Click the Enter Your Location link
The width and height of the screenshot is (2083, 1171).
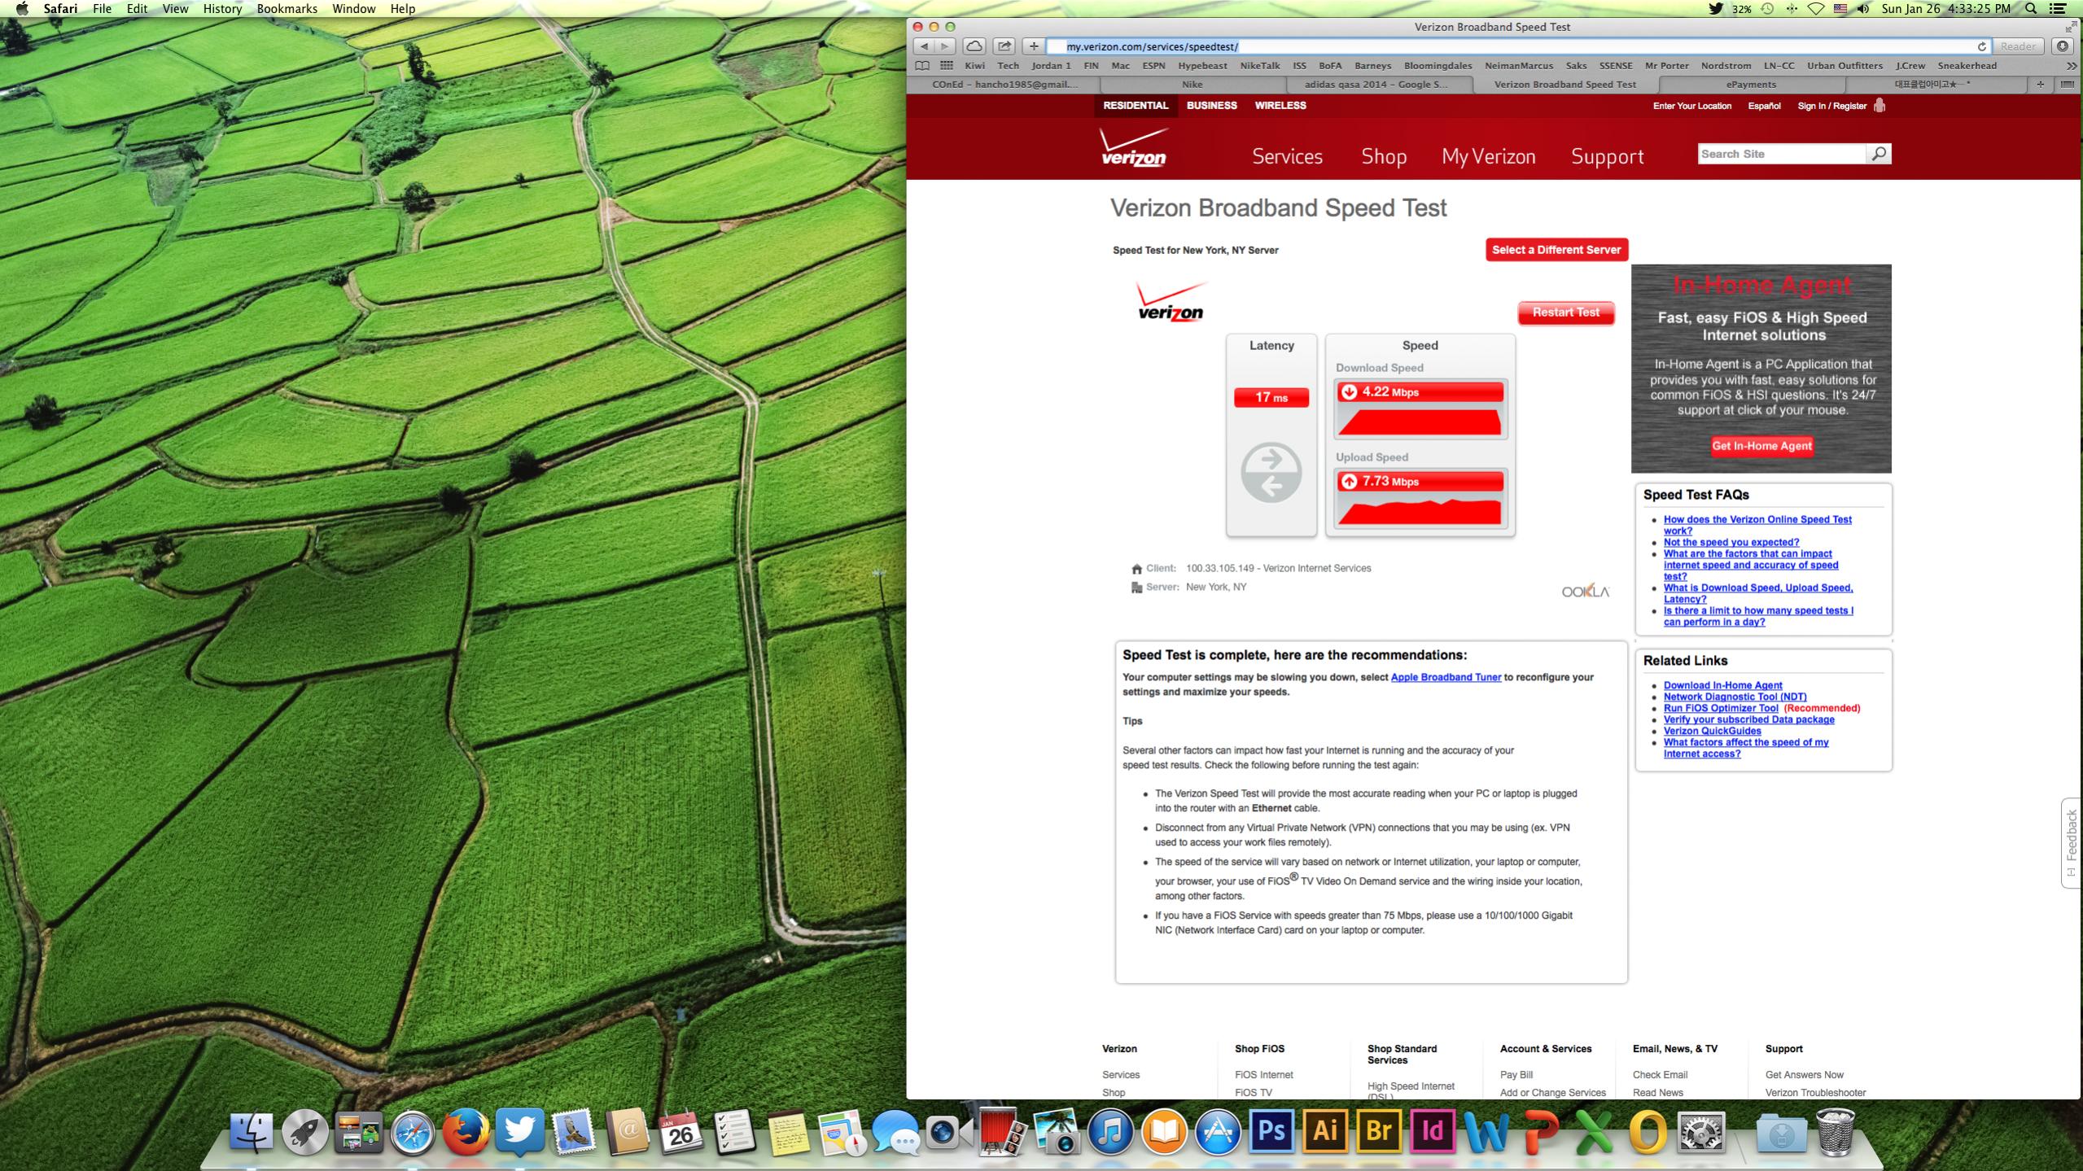point(1691,106)
